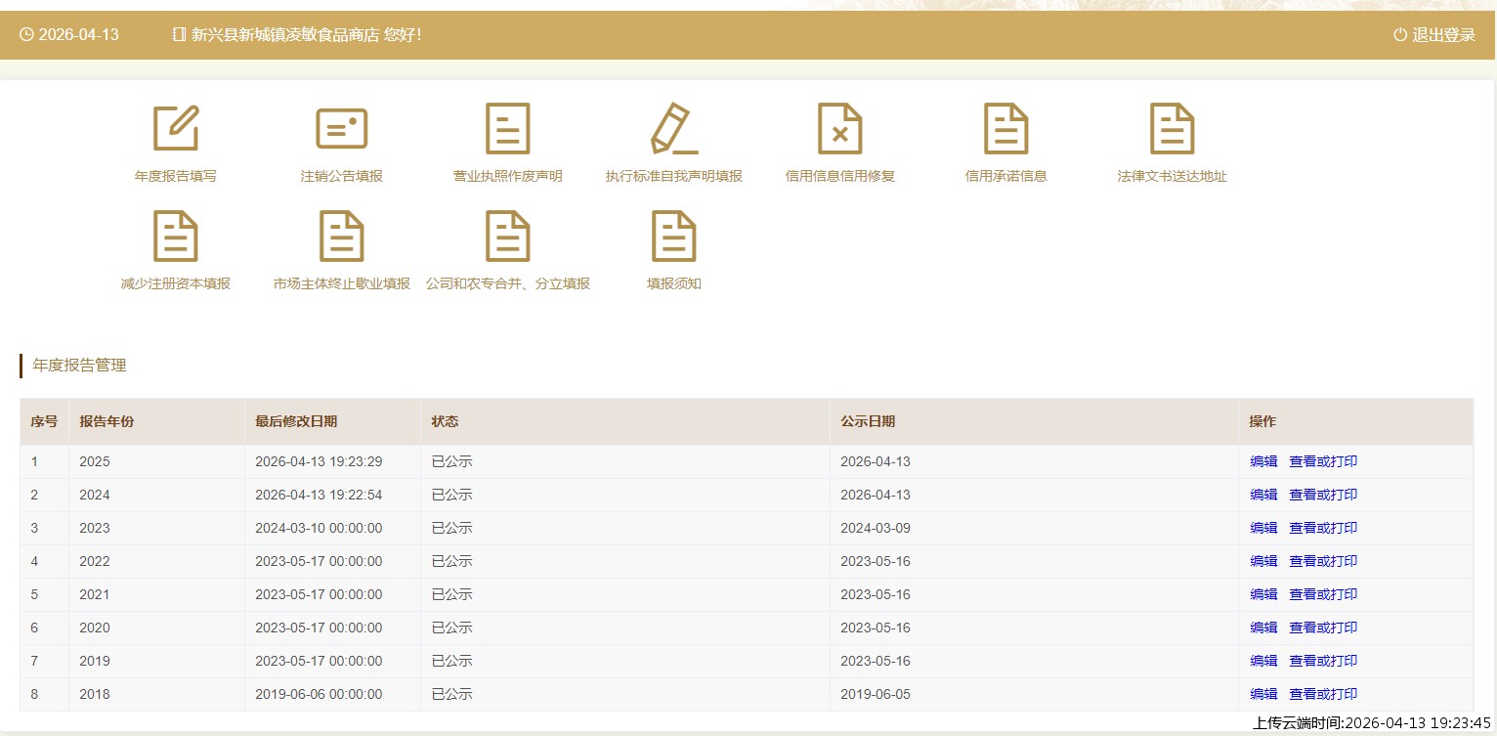The width and height of the screenshot is (1497, 736).
Task: Edit the 2025 annual report
Action: (1263, 462)
